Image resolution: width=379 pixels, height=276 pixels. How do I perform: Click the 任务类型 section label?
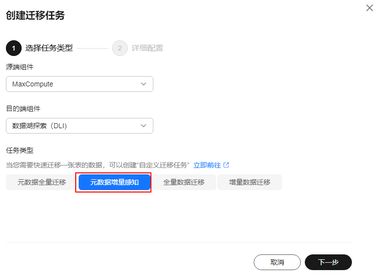[20, 150]
